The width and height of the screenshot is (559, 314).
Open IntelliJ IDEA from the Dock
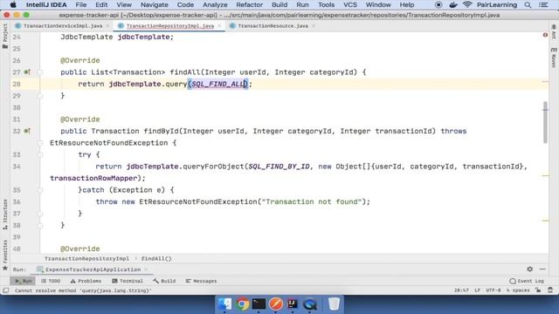point(293,304)
